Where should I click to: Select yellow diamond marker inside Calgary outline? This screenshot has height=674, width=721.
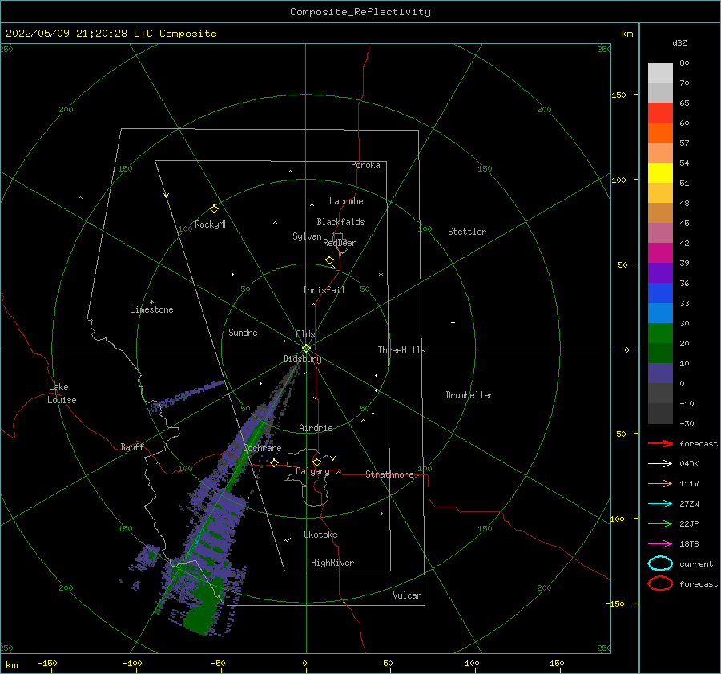[316, 462]
